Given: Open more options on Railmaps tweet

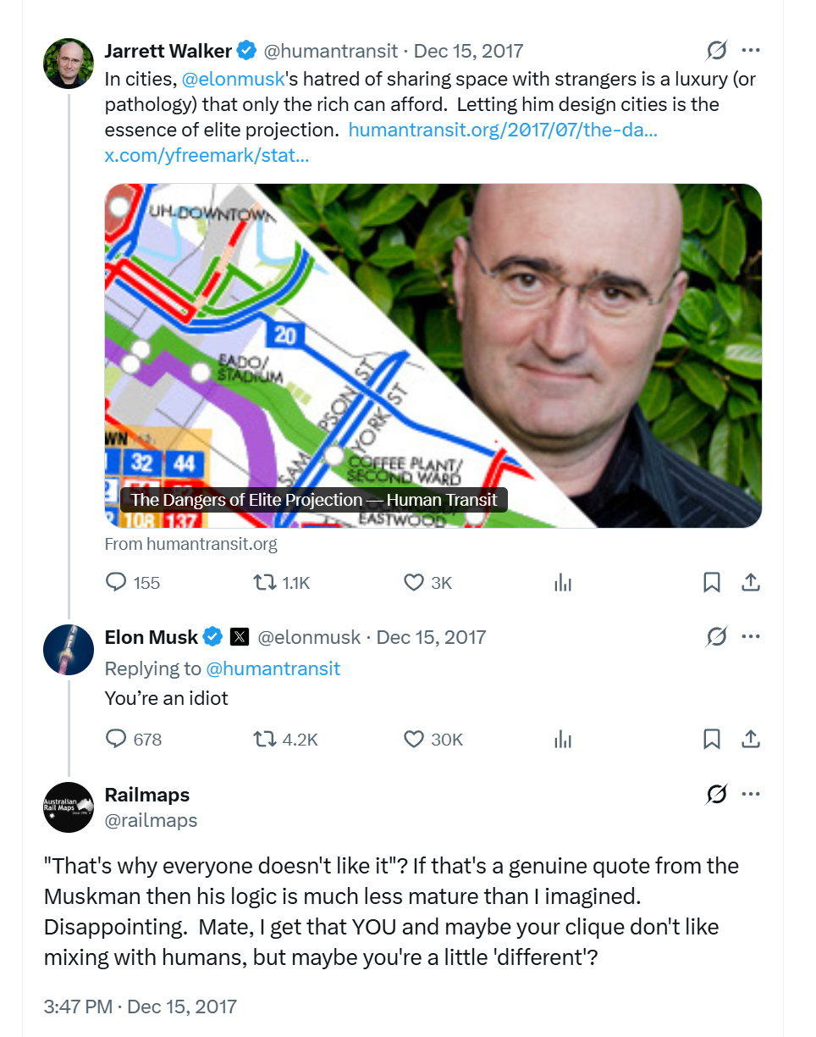Looking at the screenshot, I should pyautogui.click(x=751, y=794).
